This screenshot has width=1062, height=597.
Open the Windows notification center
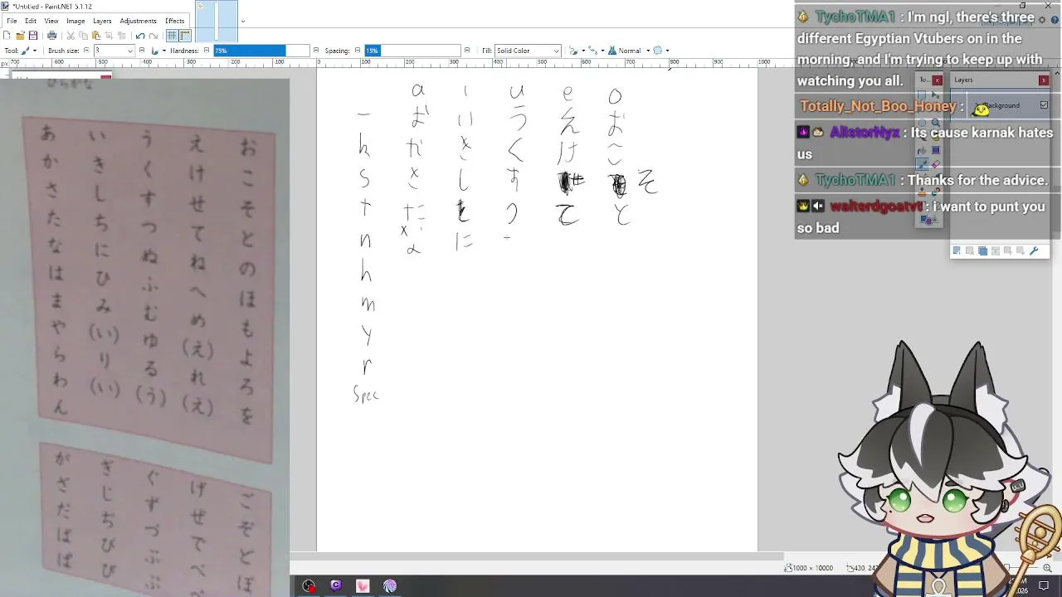[1044, 586]
